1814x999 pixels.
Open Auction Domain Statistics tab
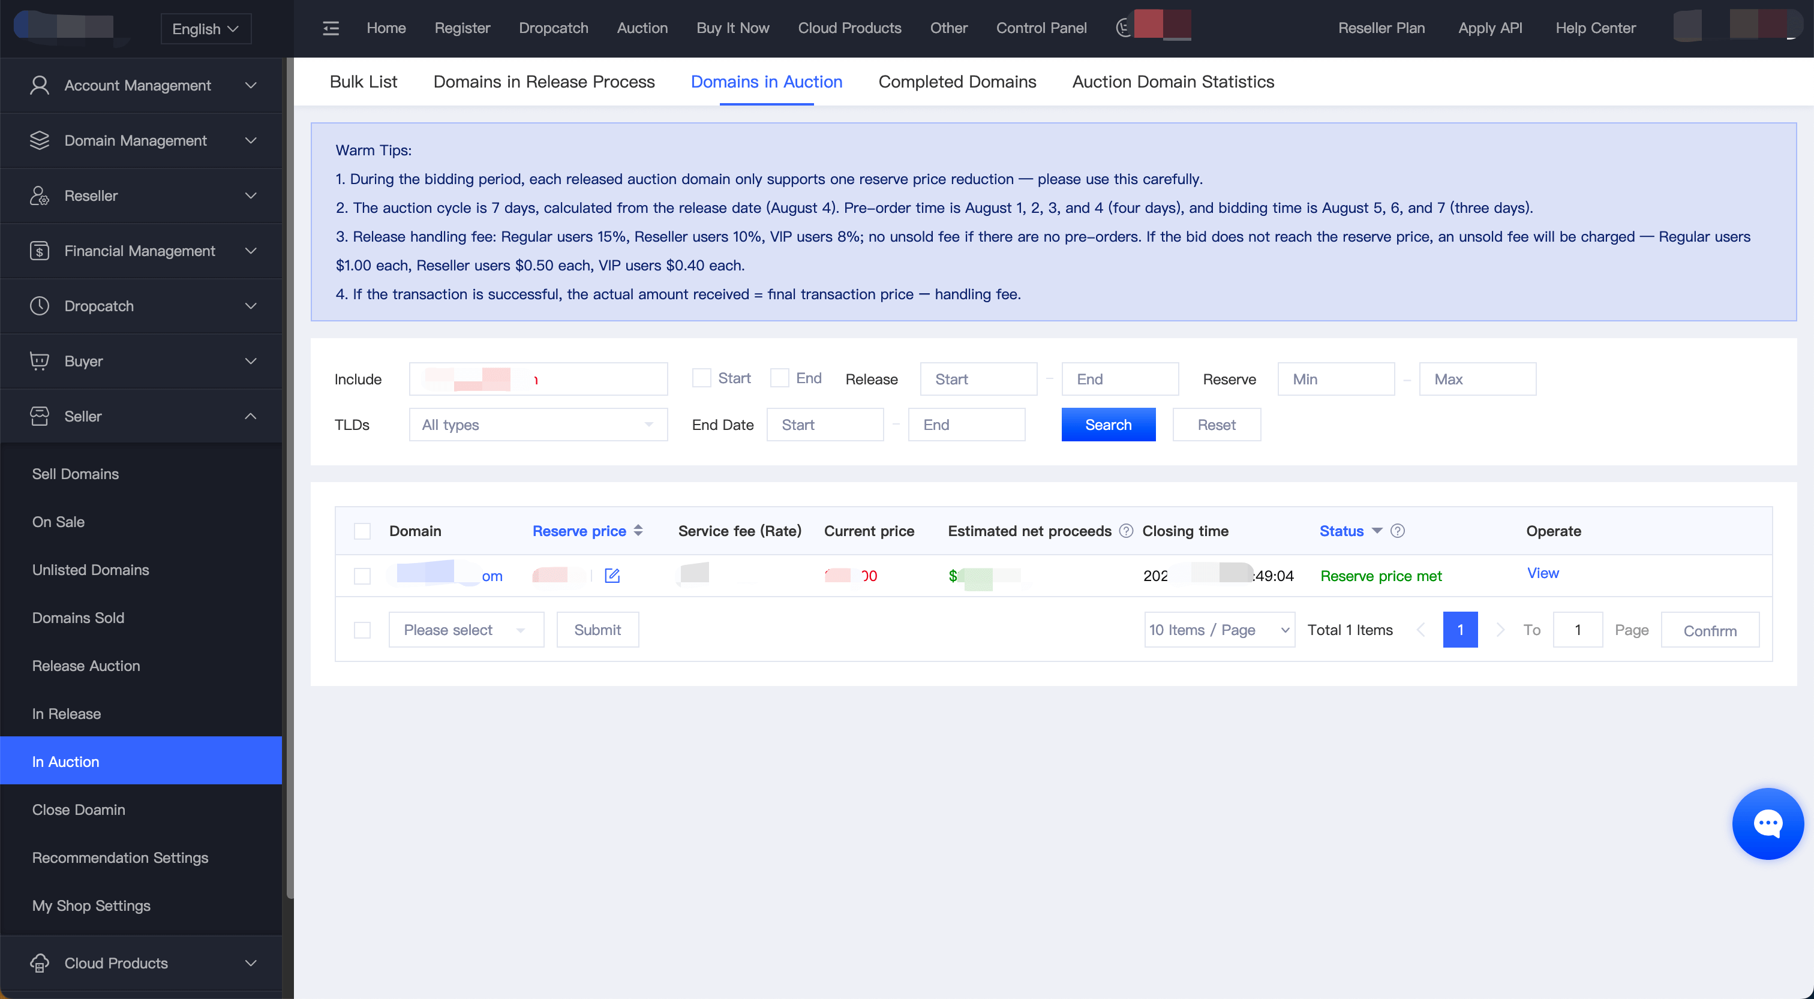[1173, 82]
